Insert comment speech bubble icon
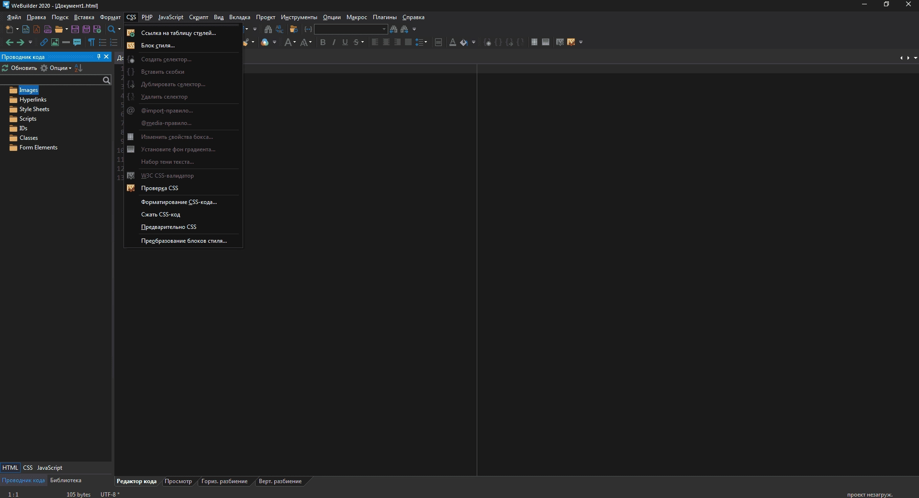Screen dimensions: 919x498 [x=77, y=42]
